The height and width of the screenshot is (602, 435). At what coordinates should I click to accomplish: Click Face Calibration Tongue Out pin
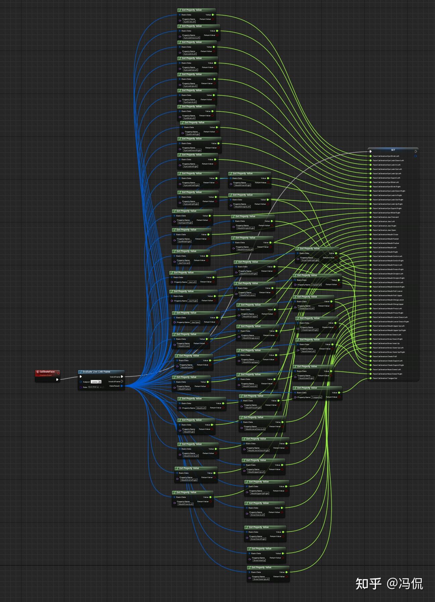tap(370, 378)
